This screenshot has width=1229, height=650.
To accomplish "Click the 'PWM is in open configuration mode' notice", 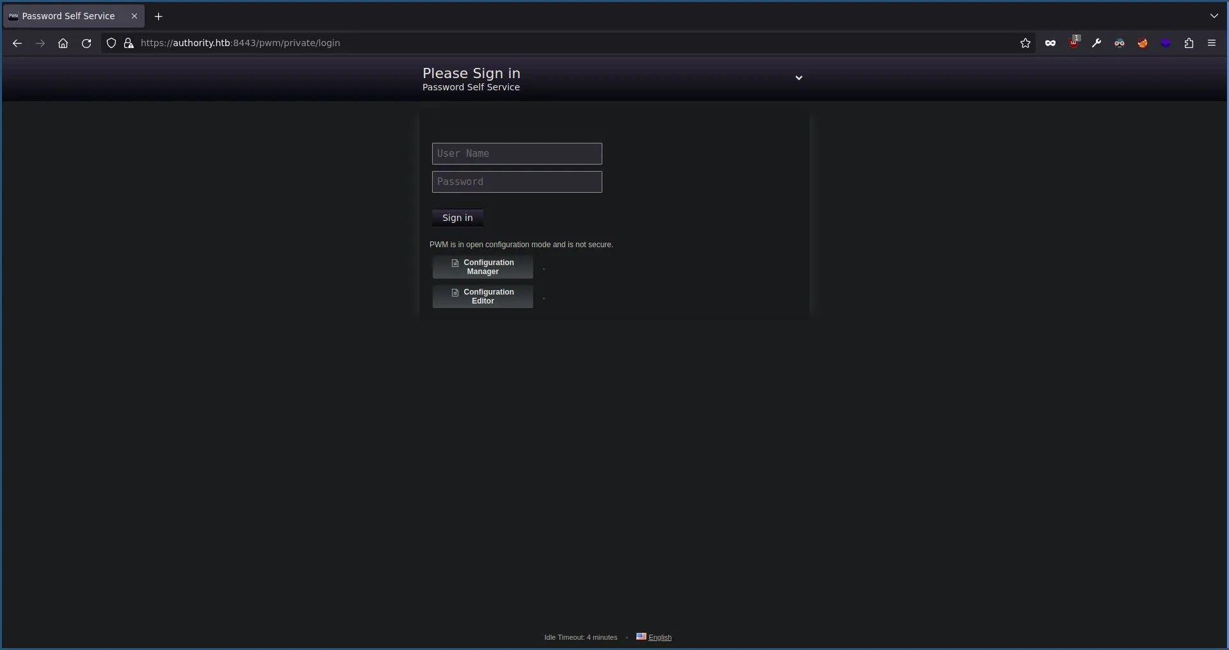I will pos(521,245).
